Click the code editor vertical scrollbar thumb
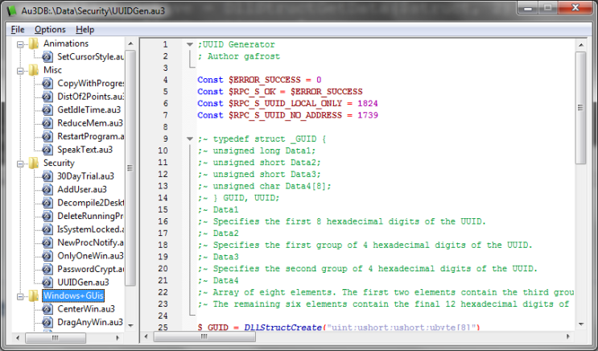Screen dimensions: 598x351 (x=581, y=108)
